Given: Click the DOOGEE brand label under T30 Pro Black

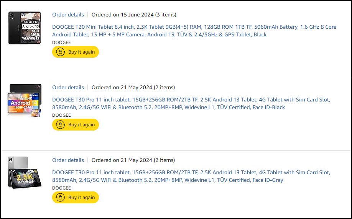Looking at the screenshot, I should (x=61, y=115).
